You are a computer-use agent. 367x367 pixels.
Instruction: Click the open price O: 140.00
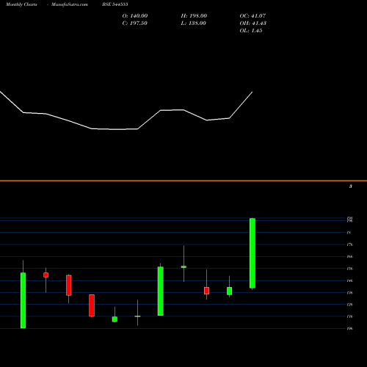click(x=135, y=16)
